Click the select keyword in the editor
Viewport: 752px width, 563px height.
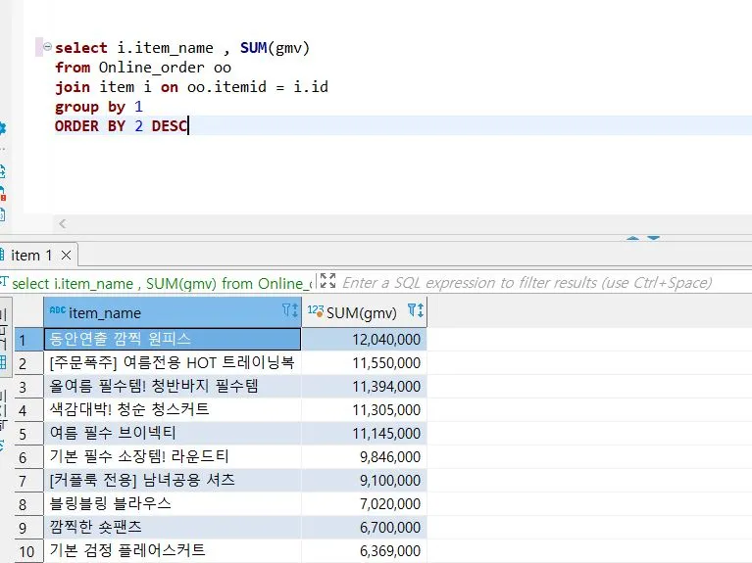pyautogui.click(x=81, y=48)
